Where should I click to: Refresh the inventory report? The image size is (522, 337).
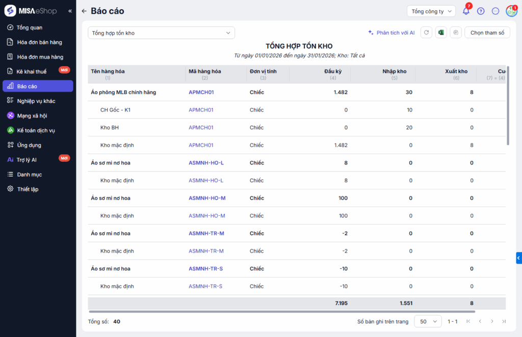(x=426, y=33)
